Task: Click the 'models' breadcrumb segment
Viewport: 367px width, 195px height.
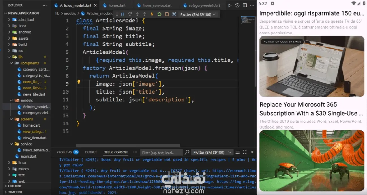Action: 70,13
